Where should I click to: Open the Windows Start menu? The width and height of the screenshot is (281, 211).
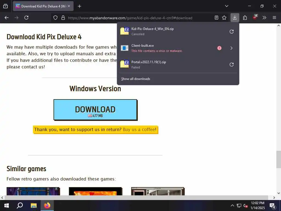(7, 206)
